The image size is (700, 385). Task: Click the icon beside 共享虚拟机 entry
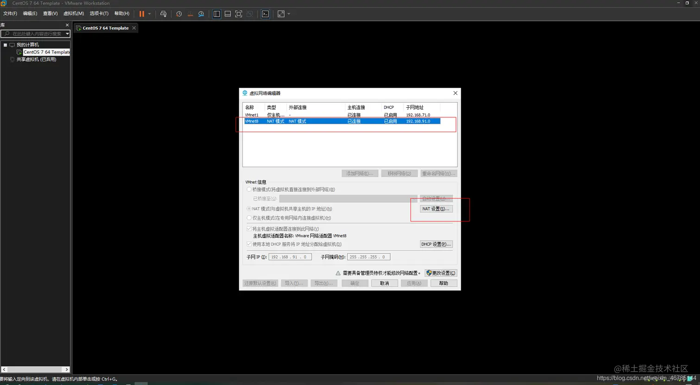click(12, 59)
